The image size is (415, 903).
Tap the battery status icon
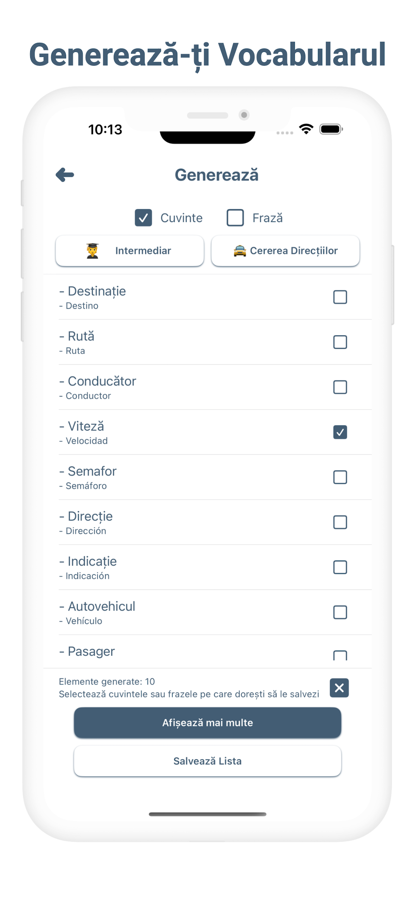click(331, 129)
